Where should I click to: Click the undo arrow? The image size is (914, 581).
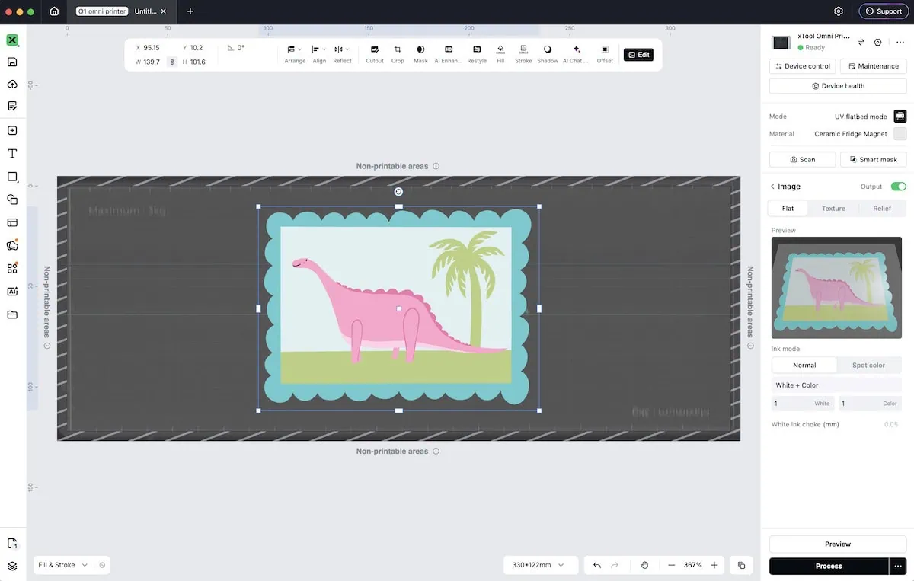[x=597, y=565]
